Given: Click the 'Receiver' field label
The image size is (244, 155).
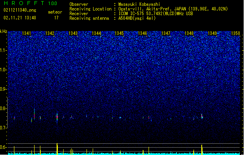Looking at the screenshot, I should pyautogui.click(x=79, y=14).
